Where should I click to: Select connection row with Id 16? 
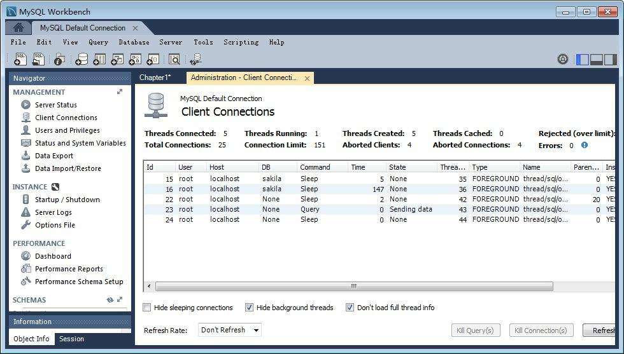click(x=379, y=189)
